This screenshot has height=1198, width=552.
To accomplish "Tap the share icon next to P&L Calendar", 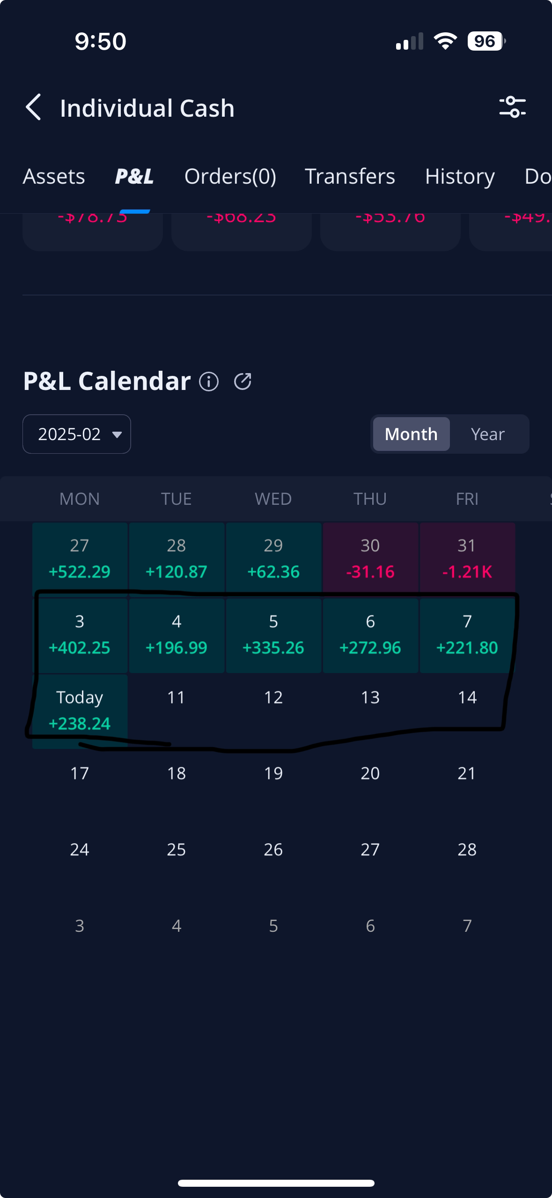I will pos(243,382).
